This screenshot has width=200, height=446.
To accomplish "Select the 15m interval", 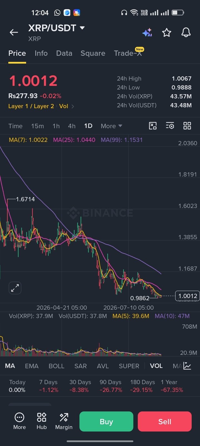I will (x=37, y=126).
